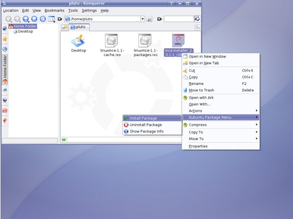The width and height of the screenshot is (293, 219).
Task: Select Home Folder in sidebar tree
Action: [x=23, y=26]
